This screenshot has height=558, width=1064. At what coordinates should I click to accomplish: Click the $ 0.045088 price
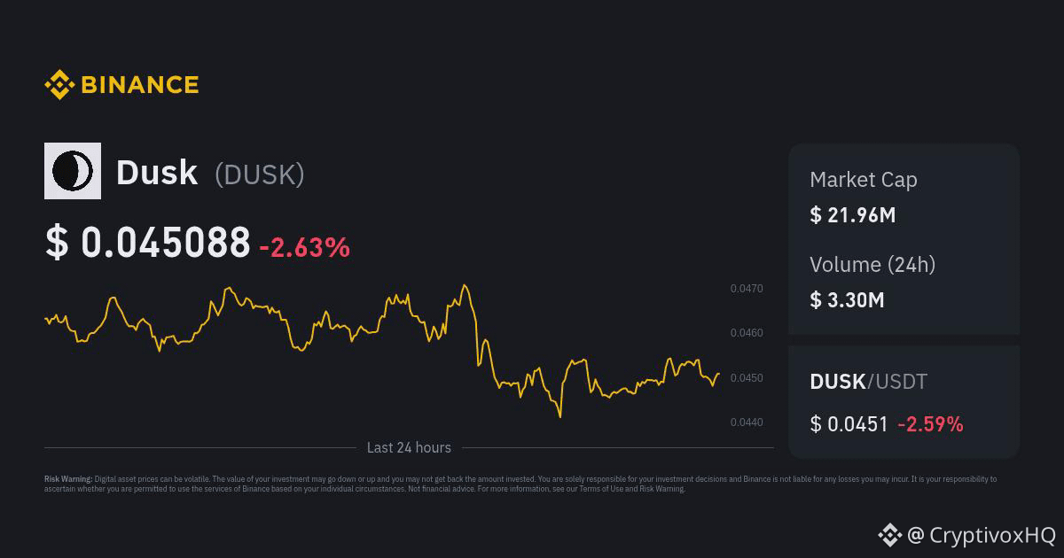point(148,243)
